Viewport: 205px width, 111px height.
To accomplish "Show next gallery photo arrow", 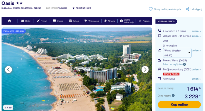I will click(145, 69).
